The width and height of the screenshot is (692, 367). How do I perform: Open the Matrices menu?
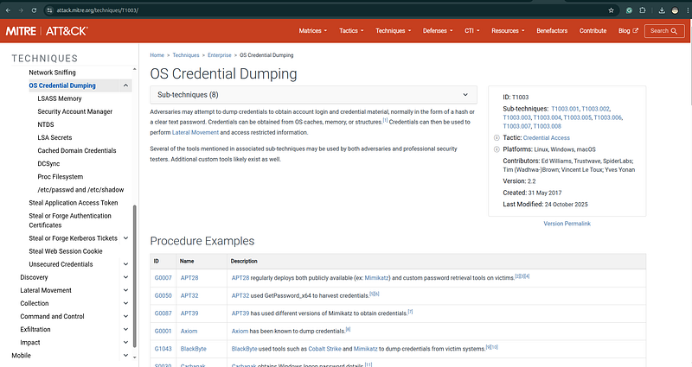(313, 31)
